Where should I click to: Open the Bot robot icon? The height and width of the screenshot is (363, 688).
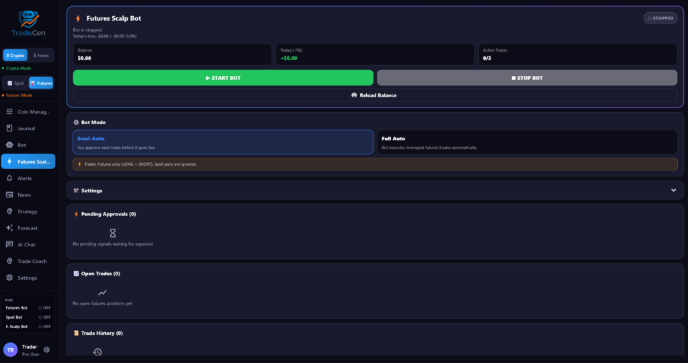(9, 145)
